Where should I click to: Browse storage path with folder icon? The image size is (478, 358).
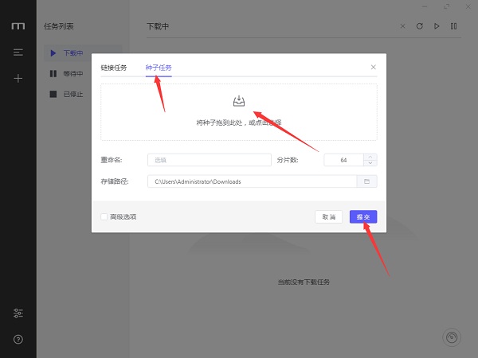[367, 181]
